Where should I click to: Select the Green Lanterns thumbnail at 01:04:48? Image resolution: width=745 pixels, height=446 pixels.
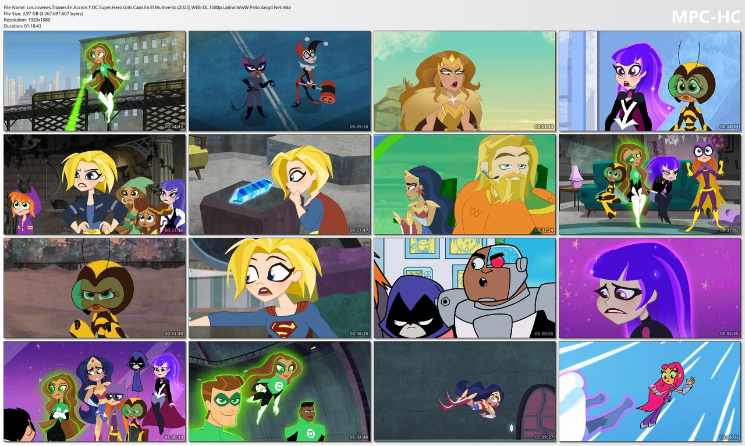point(279,391)
